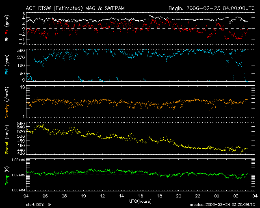Click the '-4' tick on Bt Bz axis

22,39
